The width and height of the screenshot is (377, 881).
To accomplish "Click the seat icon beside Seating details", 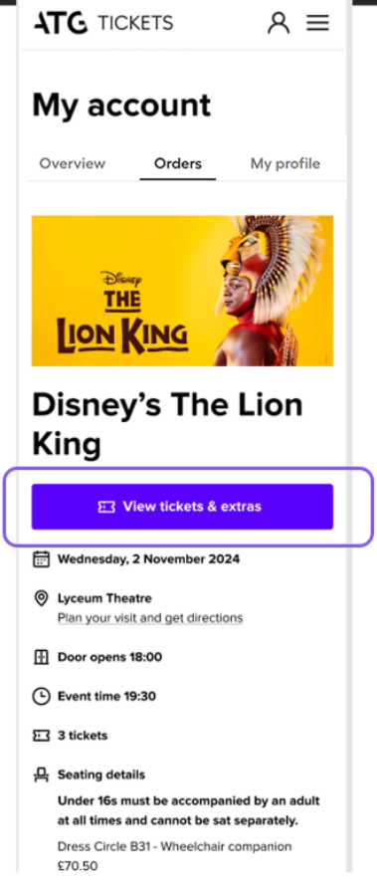I will click(x=41, y=775).
